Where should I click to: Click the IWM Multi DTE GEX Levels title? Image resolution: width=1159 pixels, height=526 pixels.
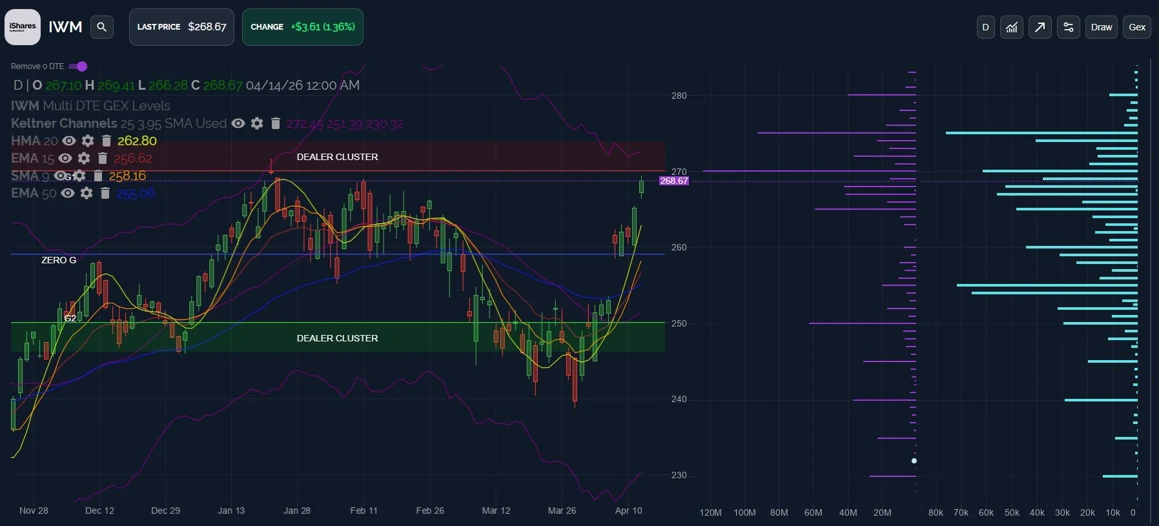click(90, 106)
